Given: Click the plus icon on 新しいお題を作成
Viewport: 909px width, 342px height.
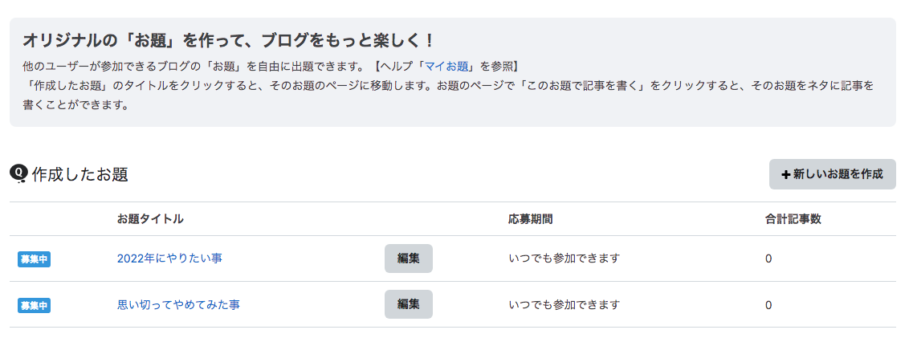Looking at the screenshot, I should click(786, 174).
